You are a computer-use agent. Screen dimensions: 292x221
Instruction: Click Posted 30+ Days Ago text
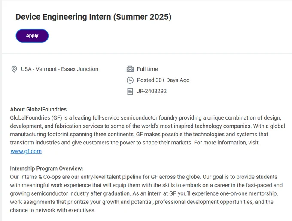click(x=163, y=80)
